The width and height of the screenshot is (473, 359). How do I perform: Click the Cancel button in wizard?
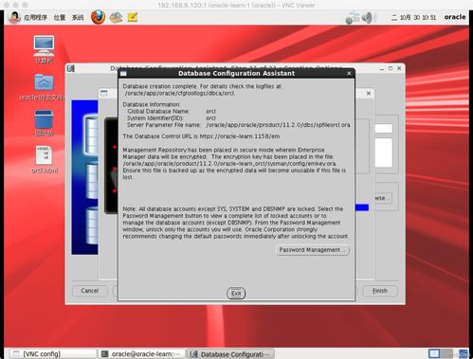[90, 291]
